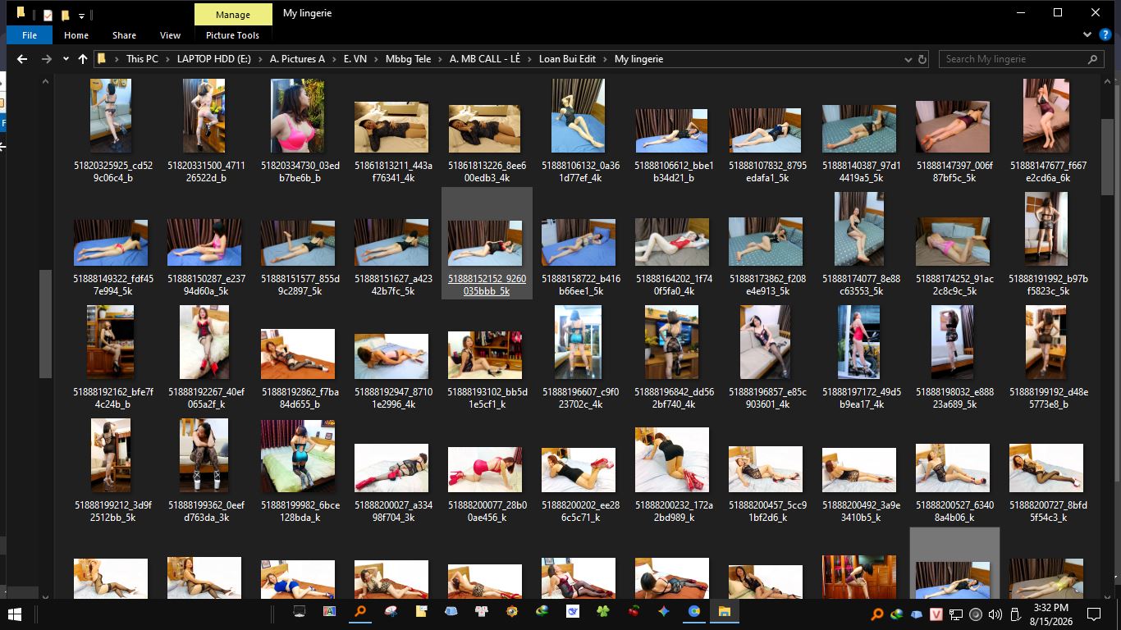Click the Manage contextual tab
This screenshot has width=1121, height=630.
(x=233, y=15)
